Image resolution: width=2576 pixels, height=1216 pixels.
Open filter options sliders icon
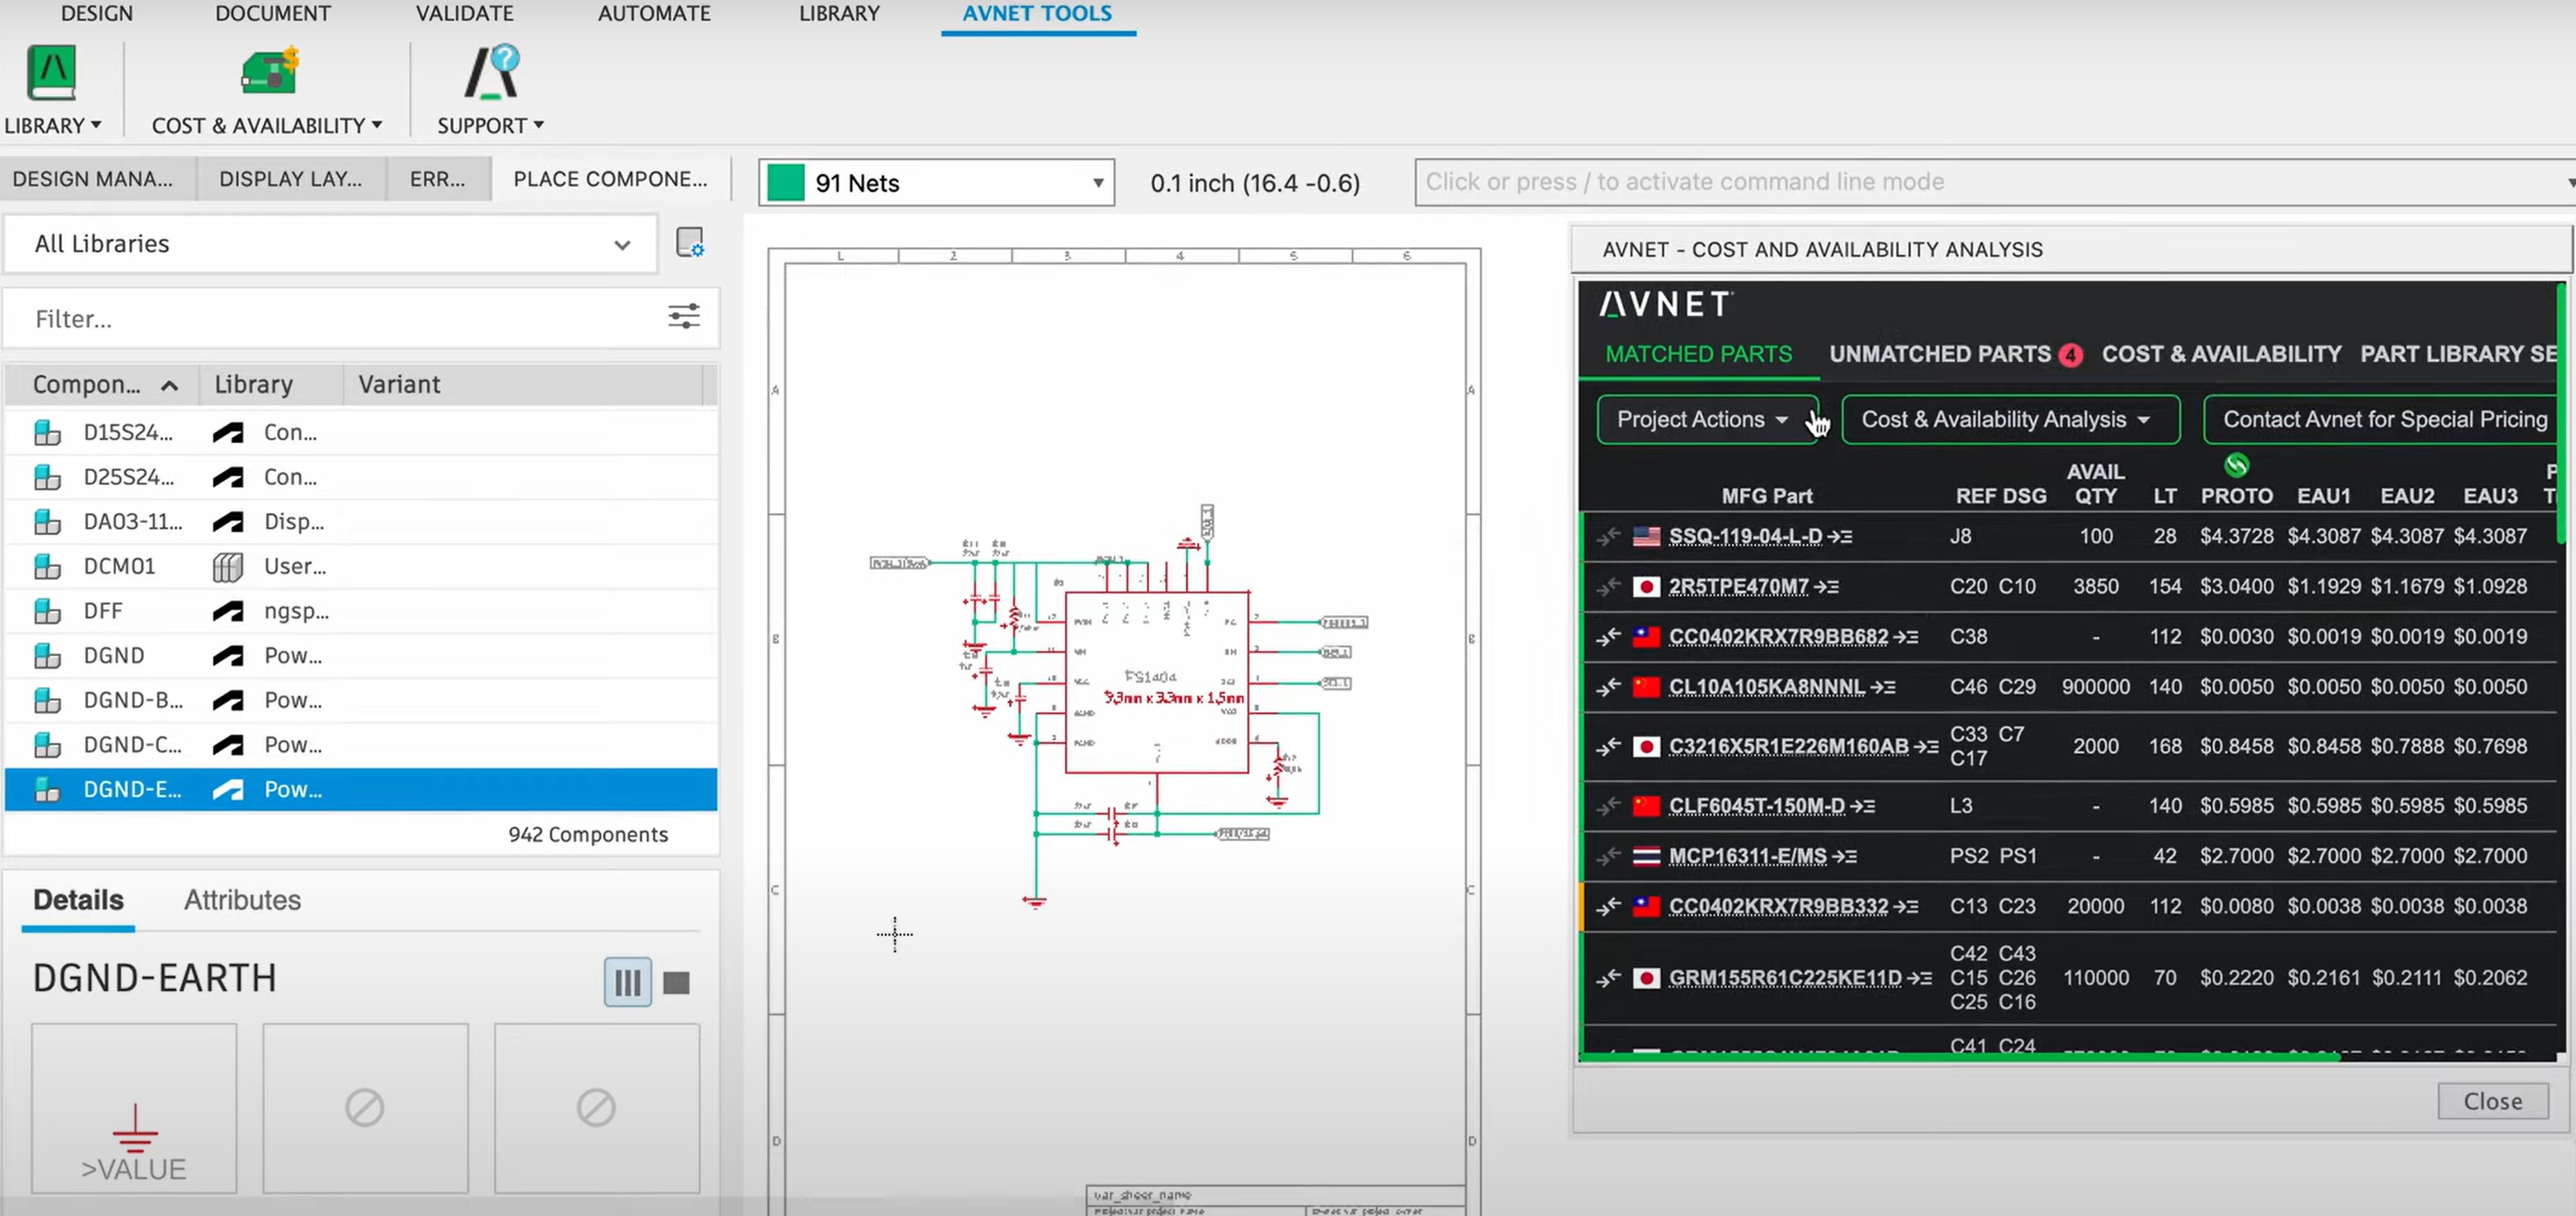click(x=683, y=317)
